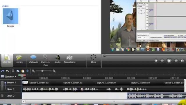Select the Звук 1 track label
This screenshot has height=105, width=186.
pos(10,89)
